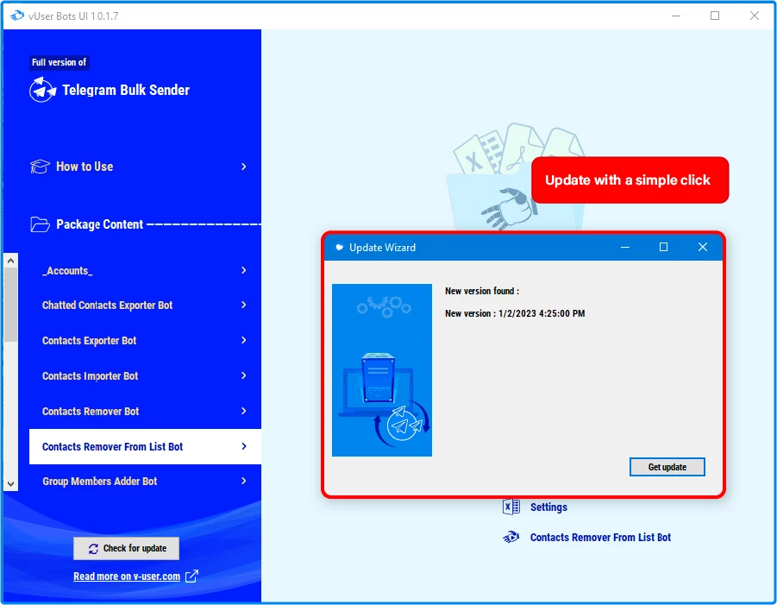Expand the Contacts Exporter Bot chevron

(x=244, y=340)
